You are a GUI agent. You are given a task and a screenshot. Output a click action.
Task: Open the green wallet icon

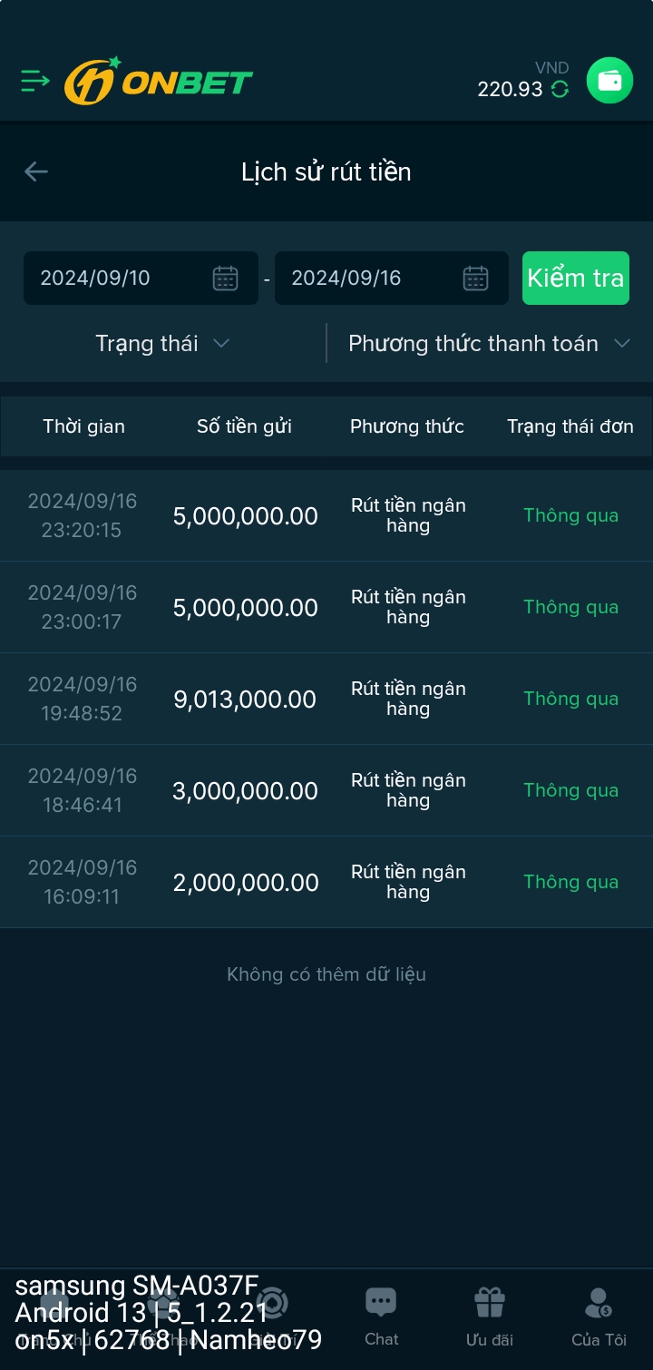[x=609, y=81]
